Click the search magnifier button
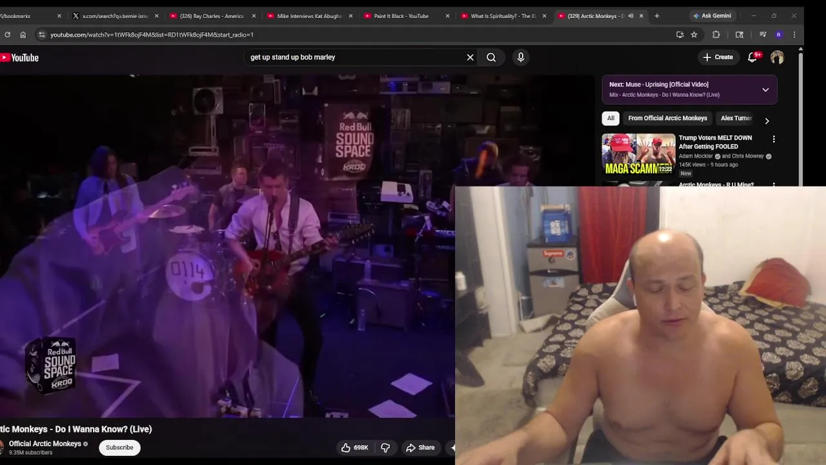The image size is (826, 465). [x=491, y=57]
